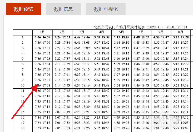Click cell 7:36 17:00 in January column
The width and height of the screenshot is (193, 132).
[x=42, y=43]
